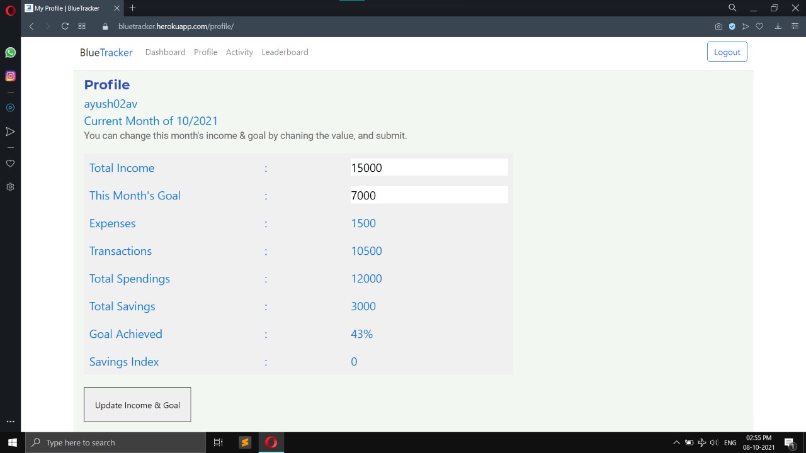The height and width of the screenshot is (453, 806).
Task: Click the ENG language indicator
Action: [730, 442]
